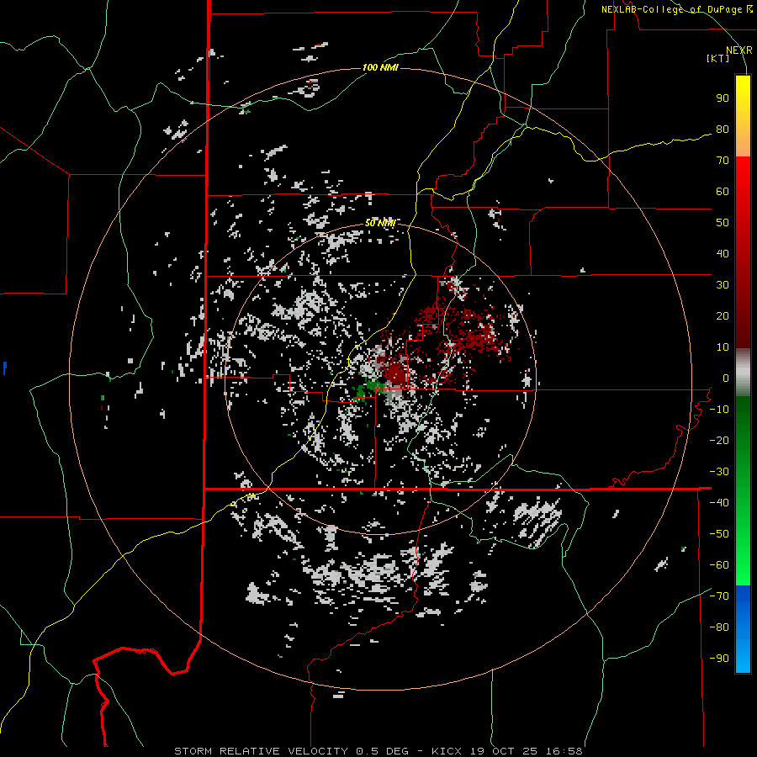The width and height of the screenshot is (757, 757).
Task: Select the 20 value on velocity scale
Action: pos(723,316)
